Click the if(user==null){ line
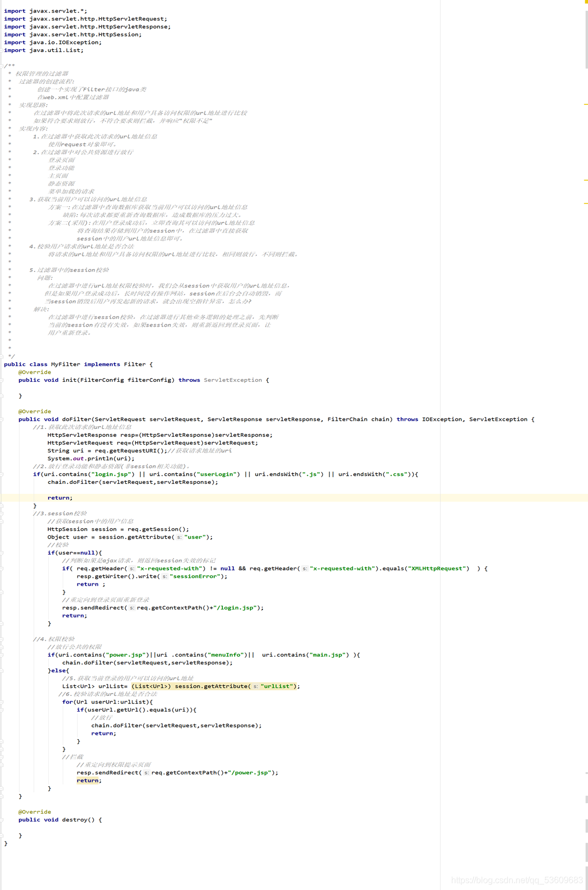The height and width of the screenshot is (890, 588). pyautogui.click(x=75, y=553)
